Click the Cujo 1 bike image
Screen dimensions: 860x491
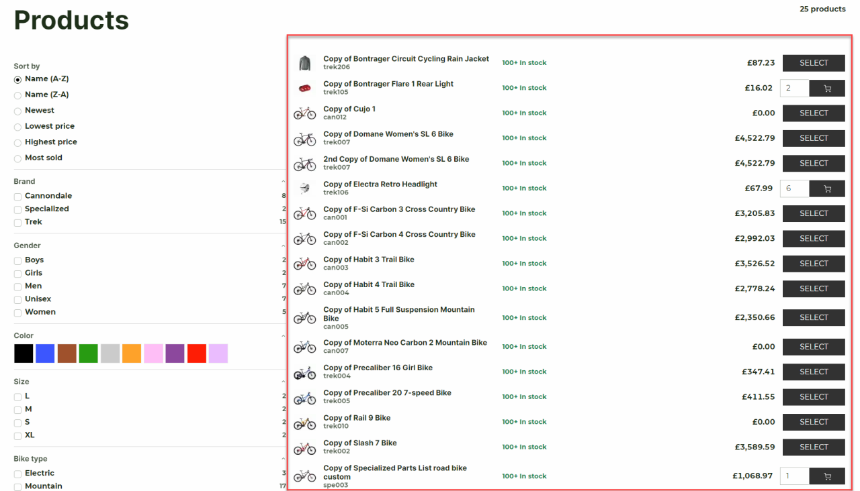pyautogui.click(x=305, y=113)
